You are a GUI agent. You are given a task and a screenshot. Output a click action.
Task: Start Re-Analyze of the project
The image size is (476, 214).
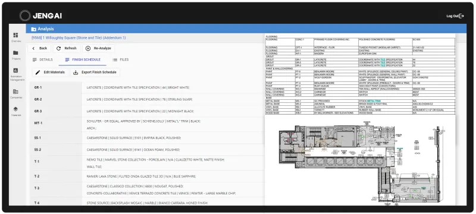[x=99, y=48]
